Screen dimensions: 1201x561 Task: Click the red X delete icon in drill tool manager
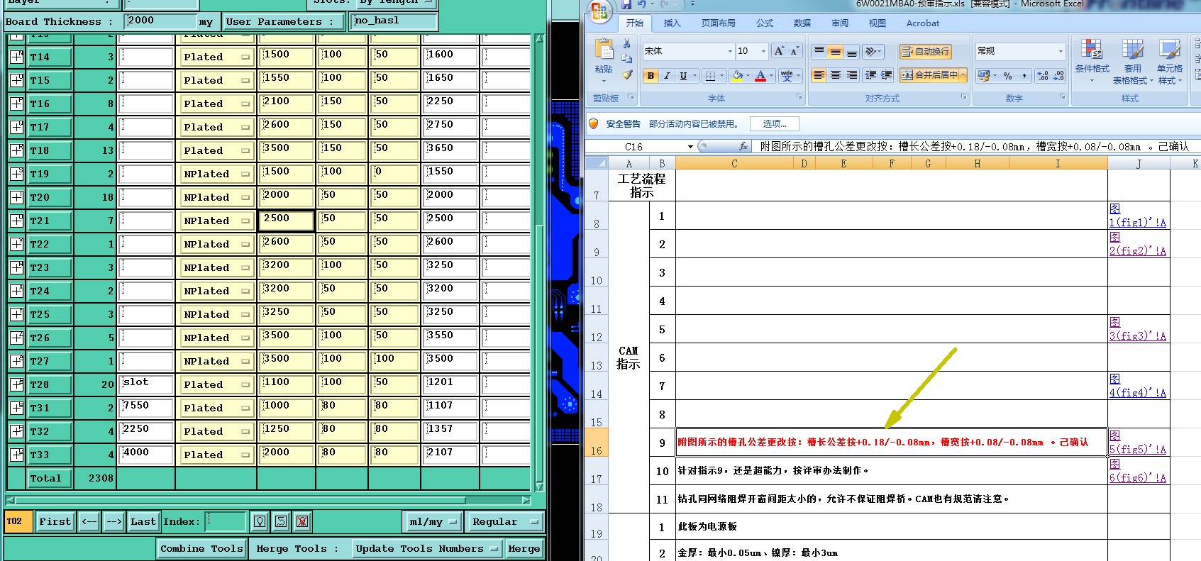[302, 521]
